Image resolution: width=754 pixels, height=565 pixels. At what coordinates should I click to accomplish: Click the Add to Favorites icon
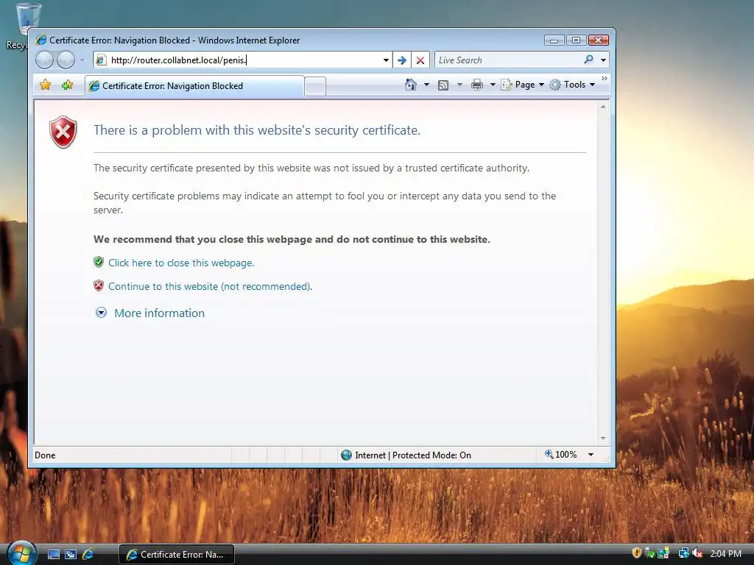[67, 85]
